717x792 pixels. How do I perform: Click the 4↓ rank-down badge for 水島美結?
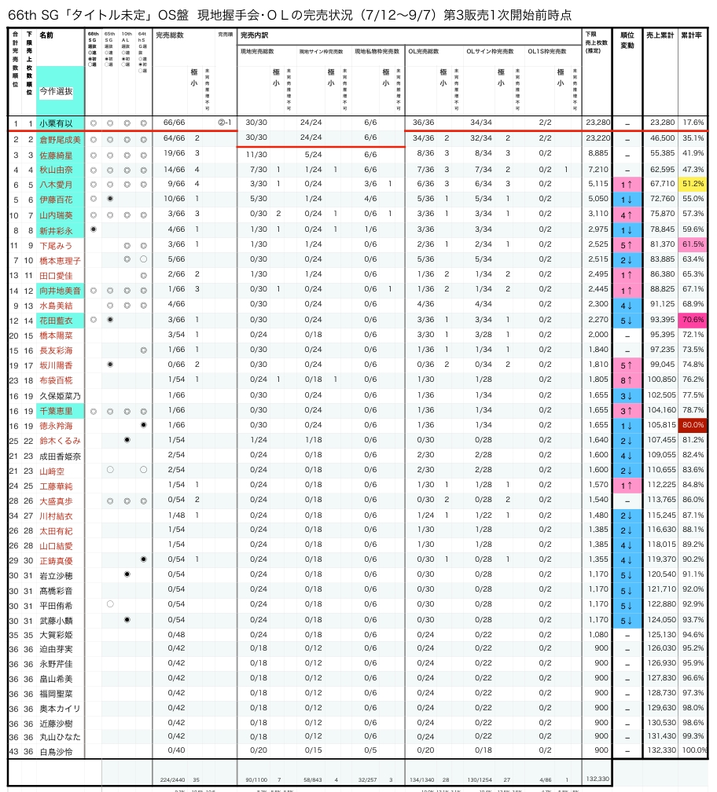(627, 305)
